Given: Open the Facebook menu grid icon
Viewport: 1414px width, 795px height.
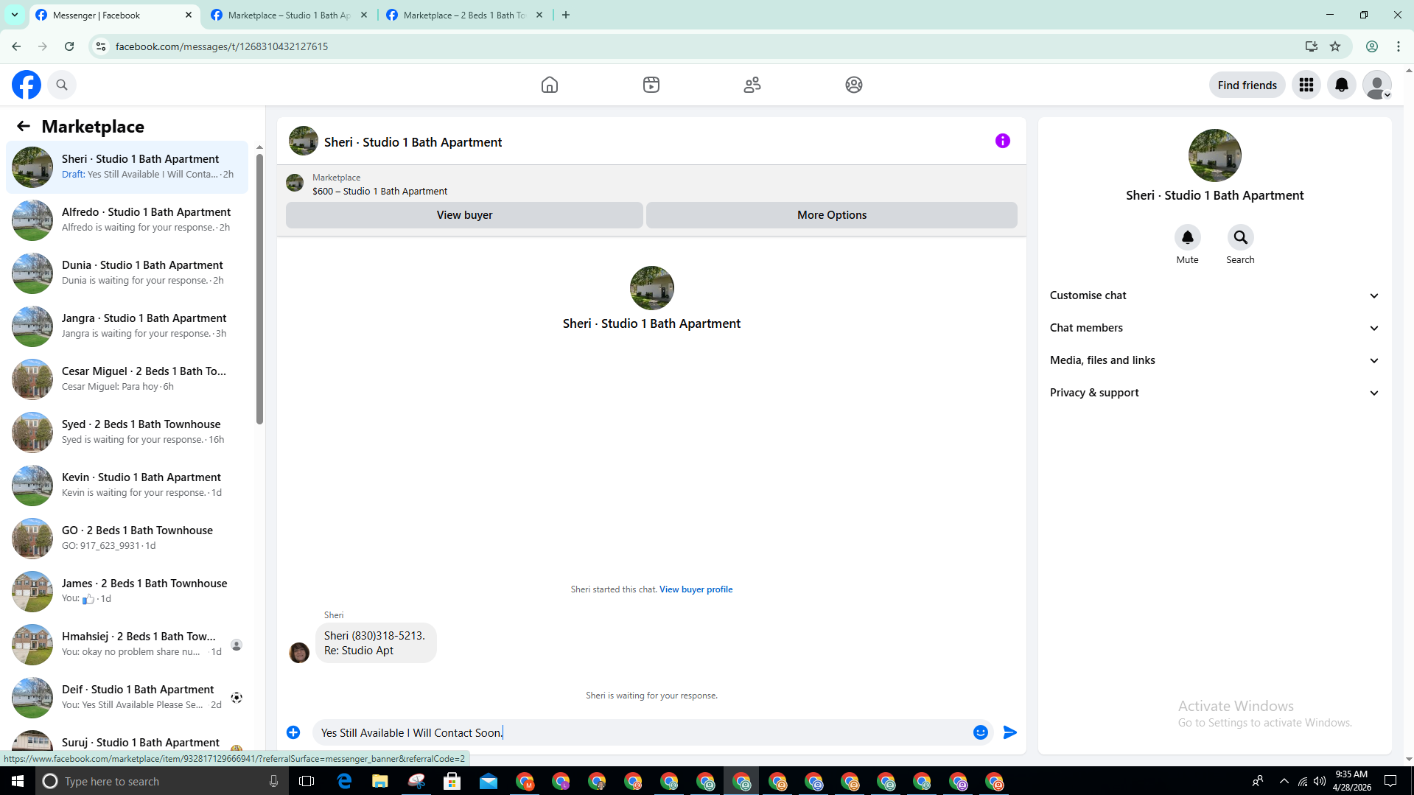Looking at the screenshot, I should (x=1306, y=85).
